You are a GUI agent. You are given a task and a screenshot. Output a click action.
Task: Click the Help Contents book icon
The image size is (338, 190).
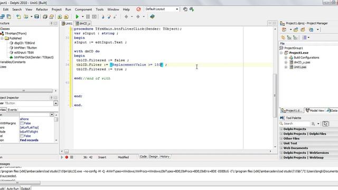[x=152, y=16]
